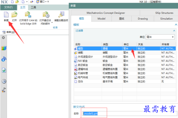178x118 pixels.
Task: Open recently accessed parts icon
Action: tap(46, 15)
